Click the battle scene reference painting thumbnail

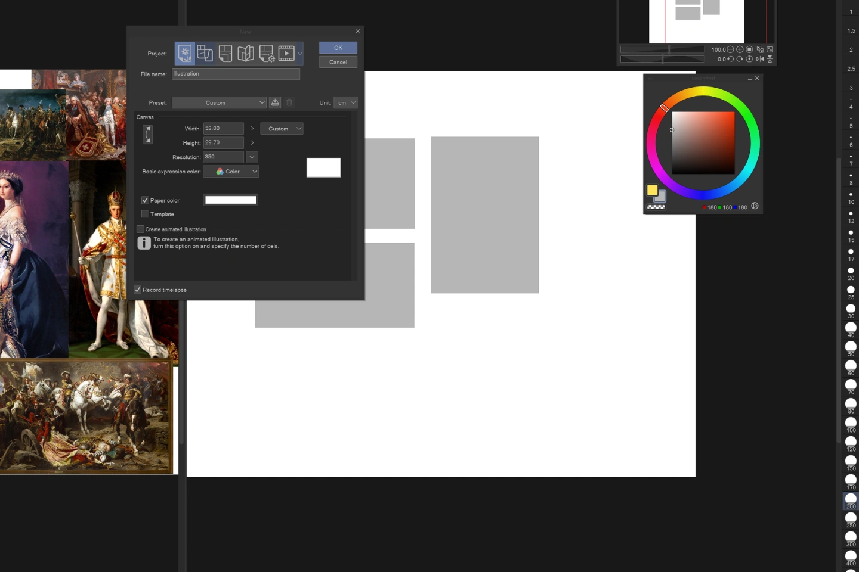point(86,416)
